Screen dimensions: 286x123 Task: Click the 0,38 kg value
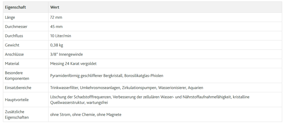57,45
